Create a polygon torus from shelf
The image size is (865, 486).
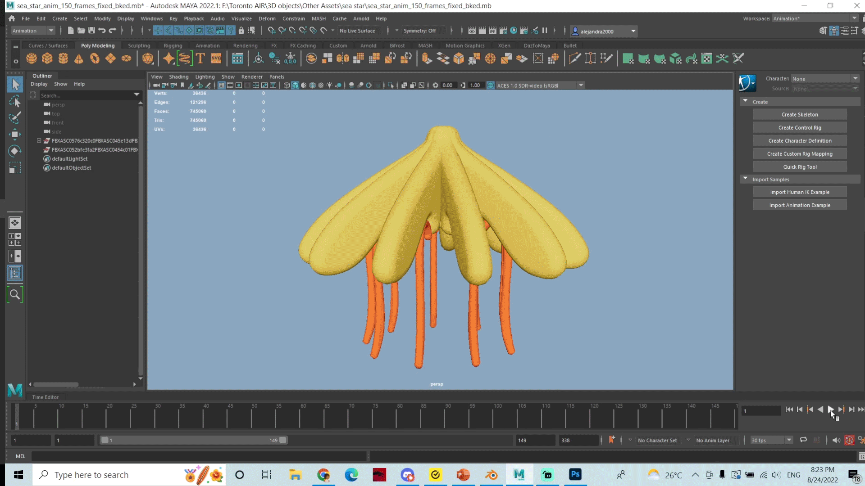(95, 58)
